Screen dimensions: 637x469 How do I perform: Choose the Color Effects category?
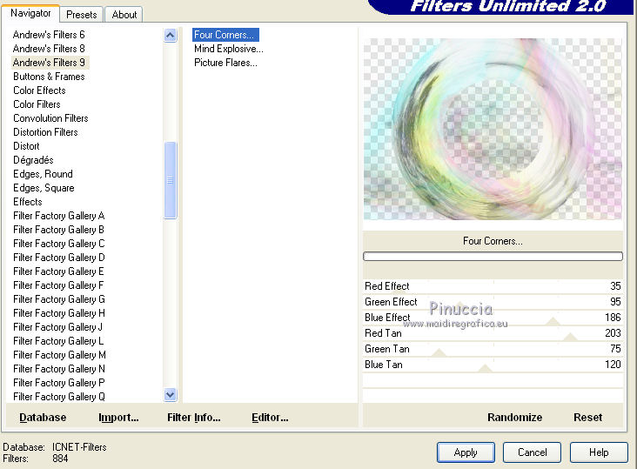coord(39,90)
